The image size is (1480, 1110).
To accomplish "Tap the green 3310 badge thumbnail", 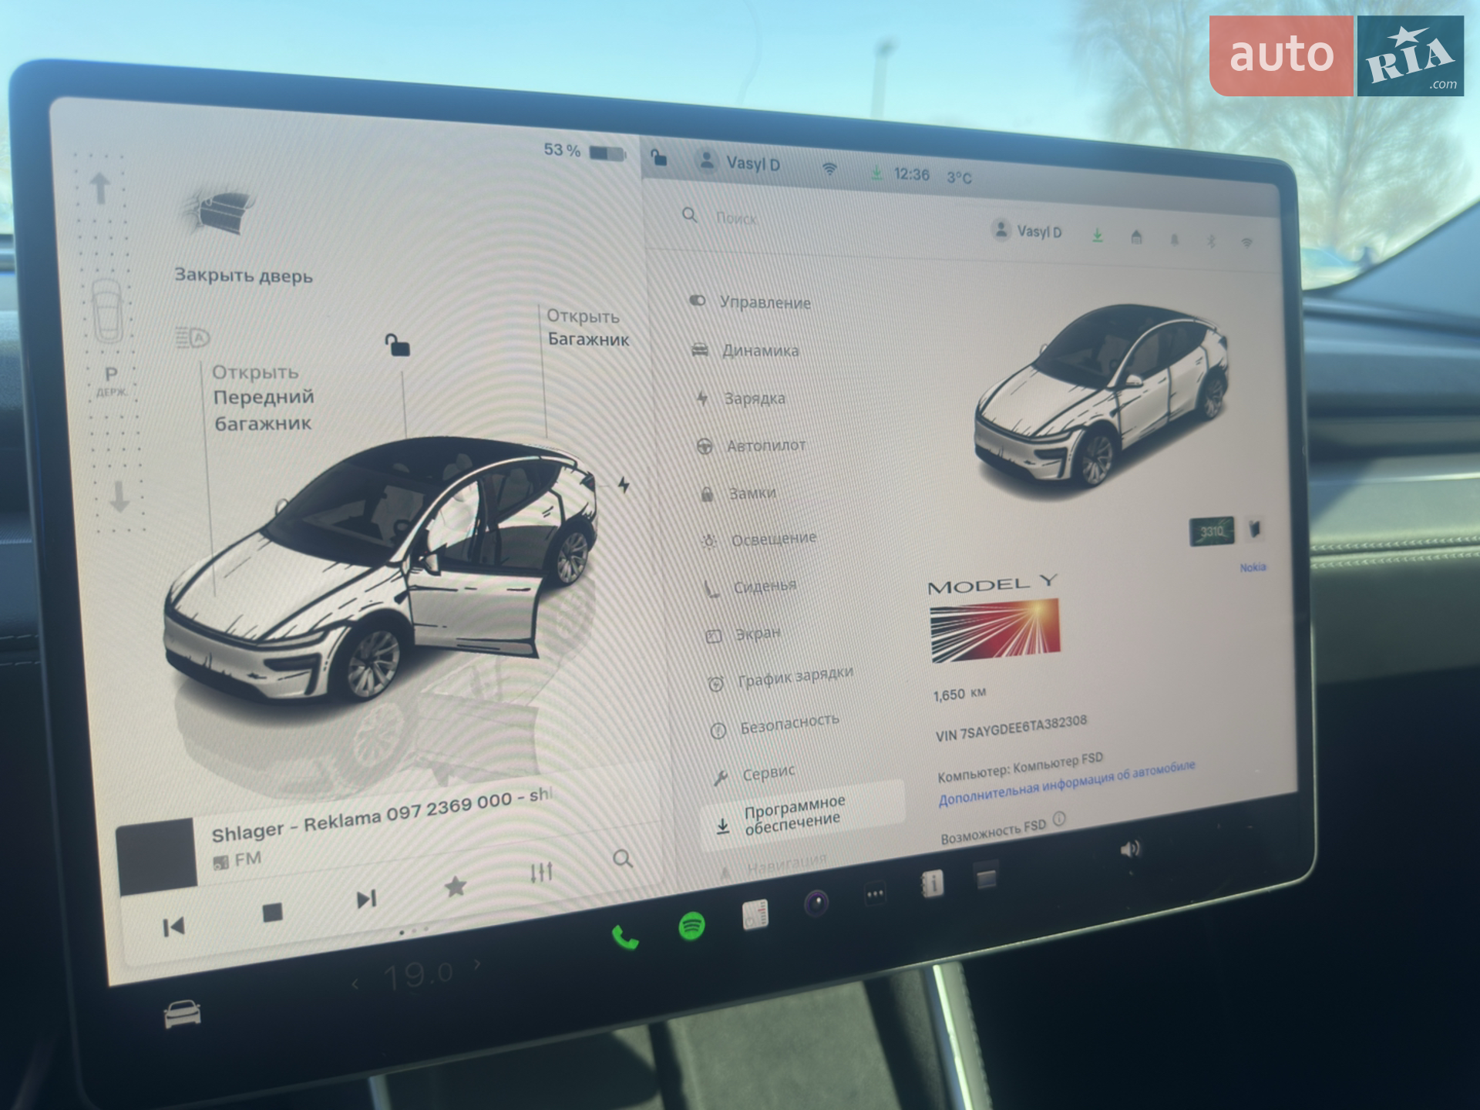I will (1212, 531).
